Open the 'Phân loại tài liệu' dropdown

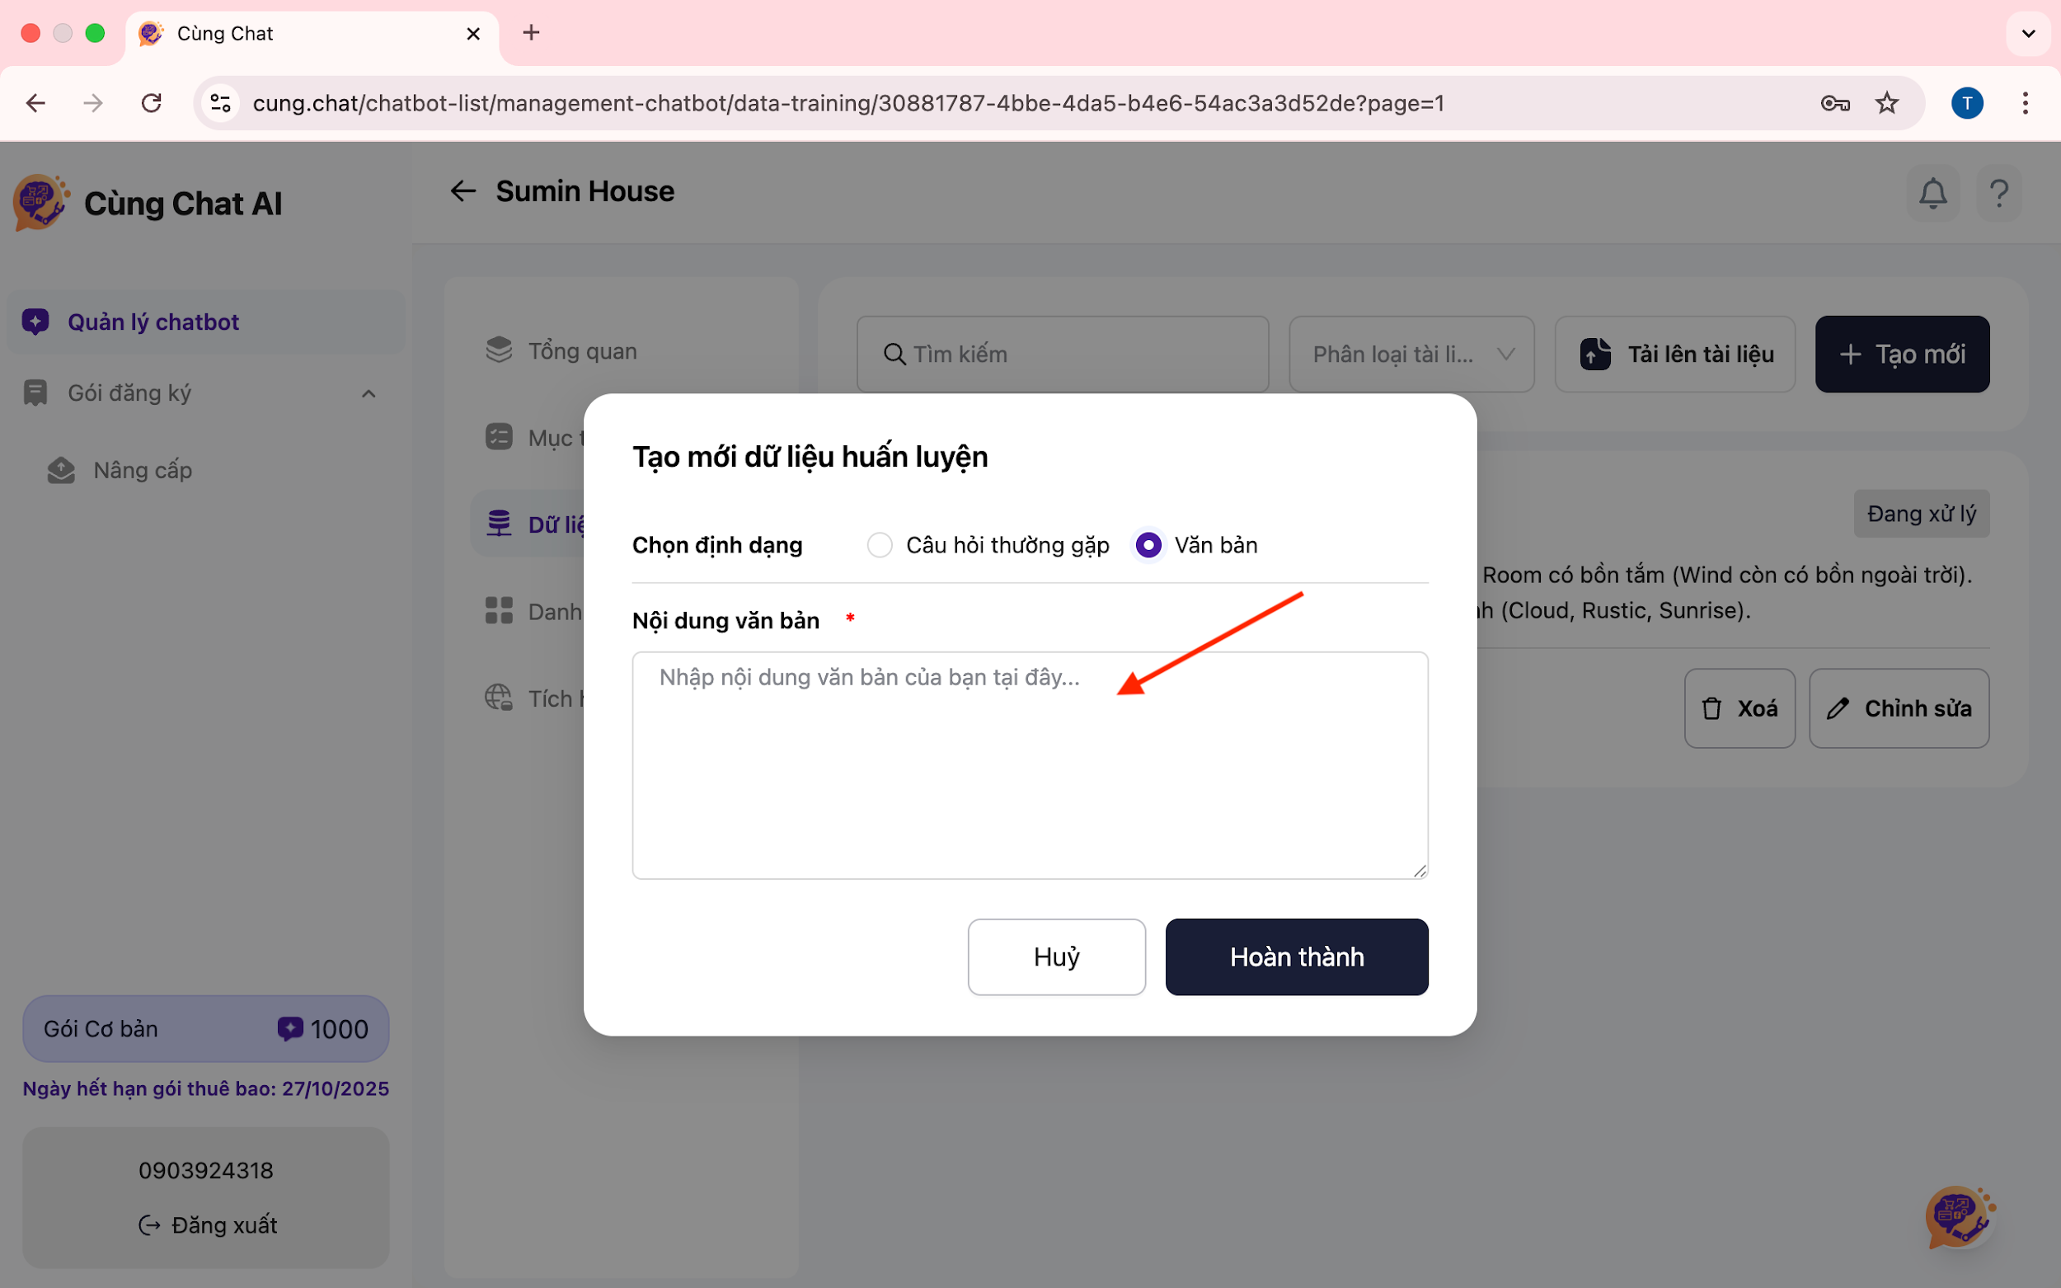(1411, 354)
